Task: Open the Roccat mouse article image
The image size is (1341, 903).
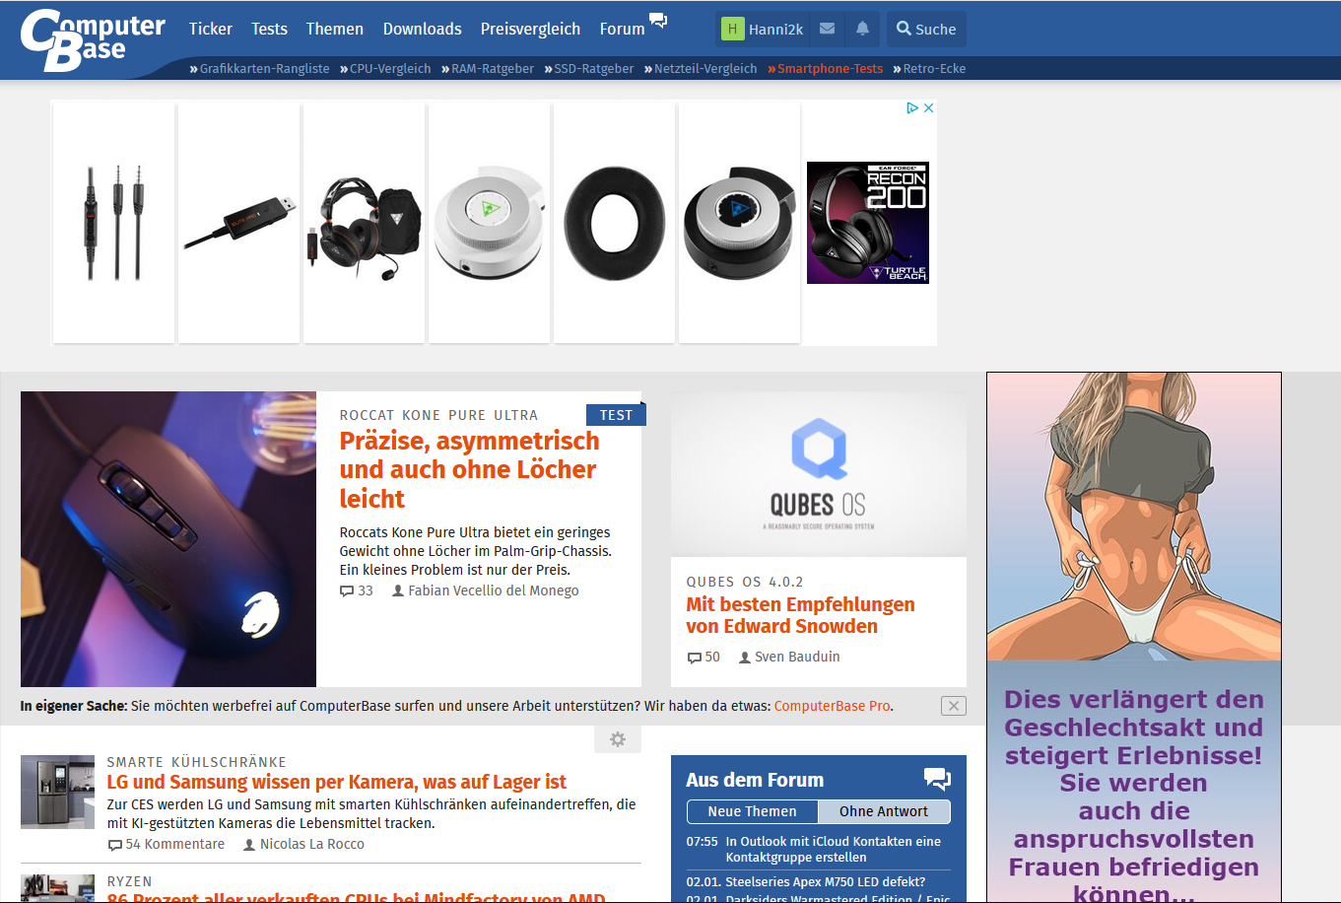Action: (x=168, y=539)
